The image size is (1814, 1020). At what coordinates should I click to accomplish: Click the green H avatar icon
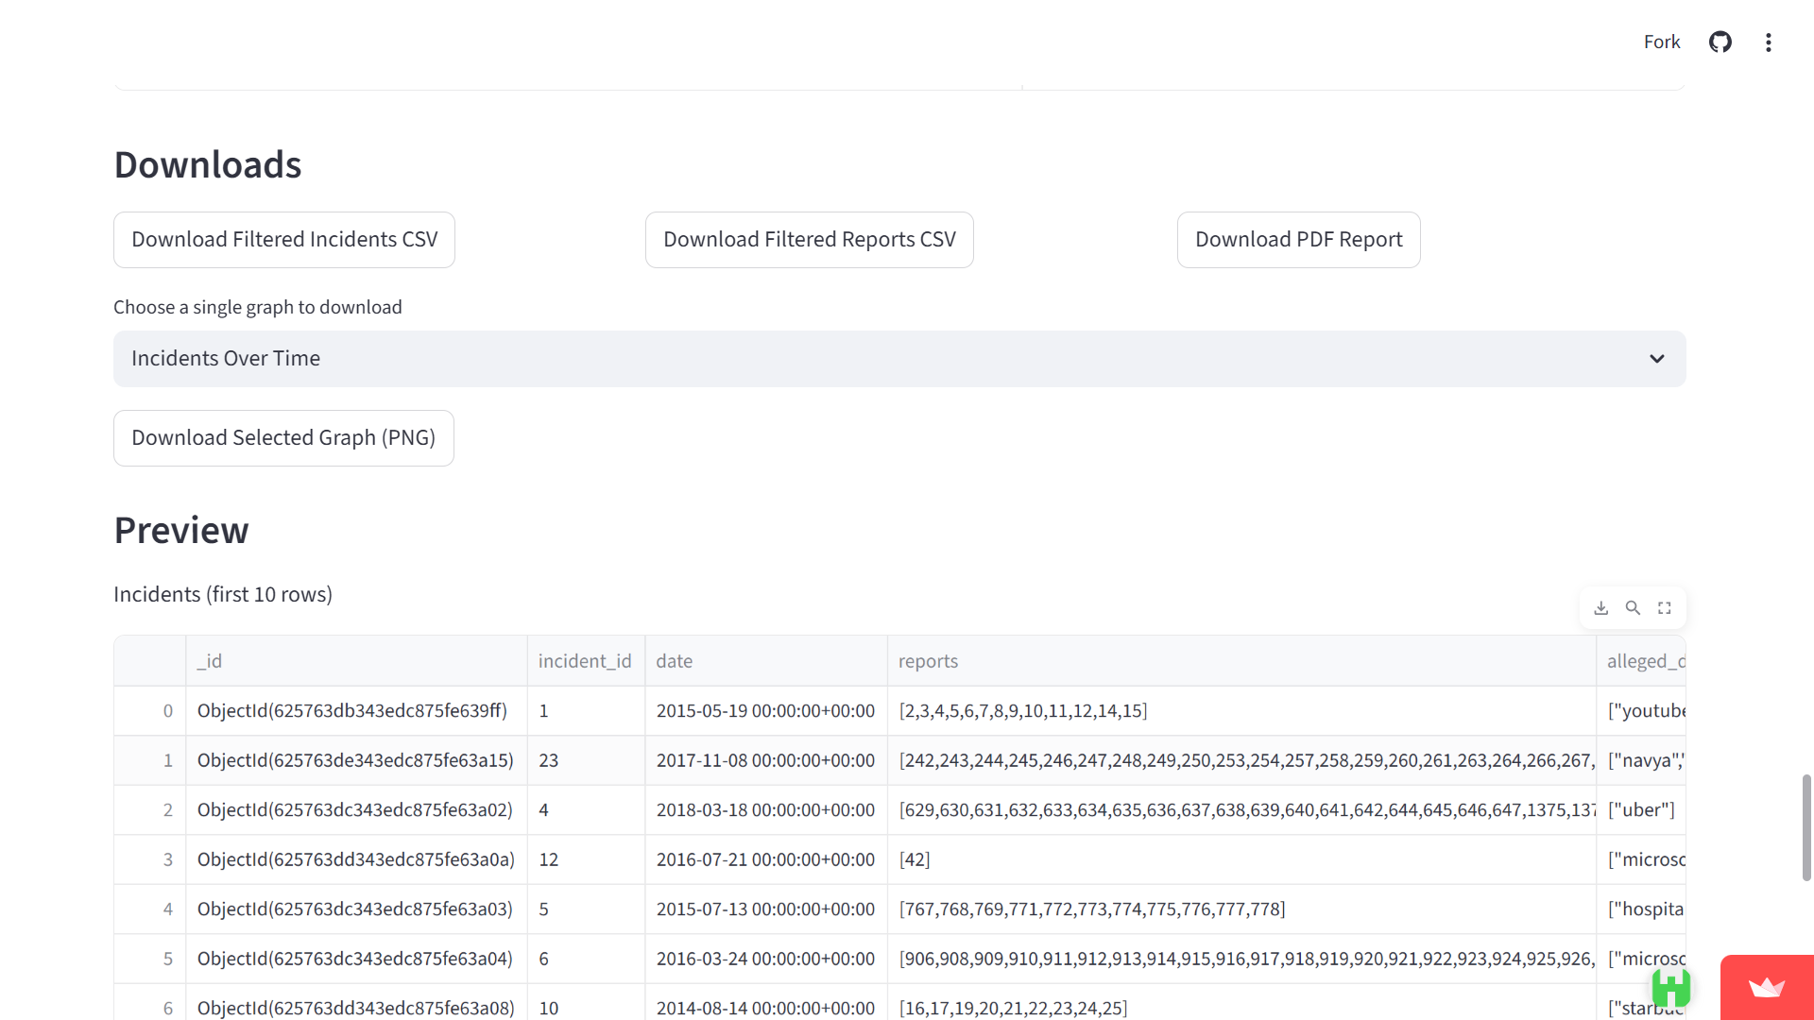pos(1670,988)
